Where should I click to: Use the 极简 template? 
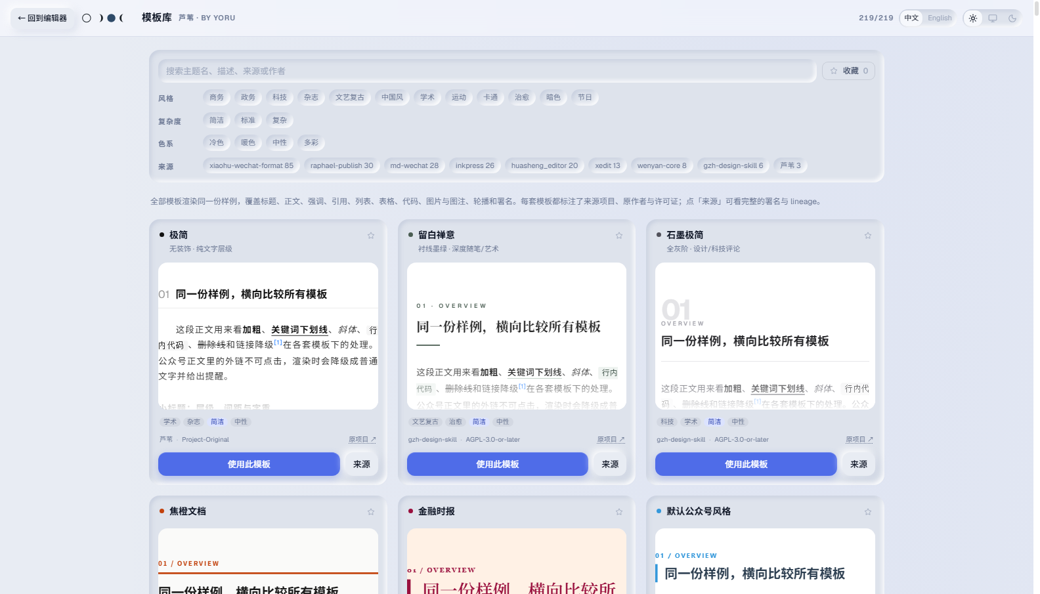point(249,464)
